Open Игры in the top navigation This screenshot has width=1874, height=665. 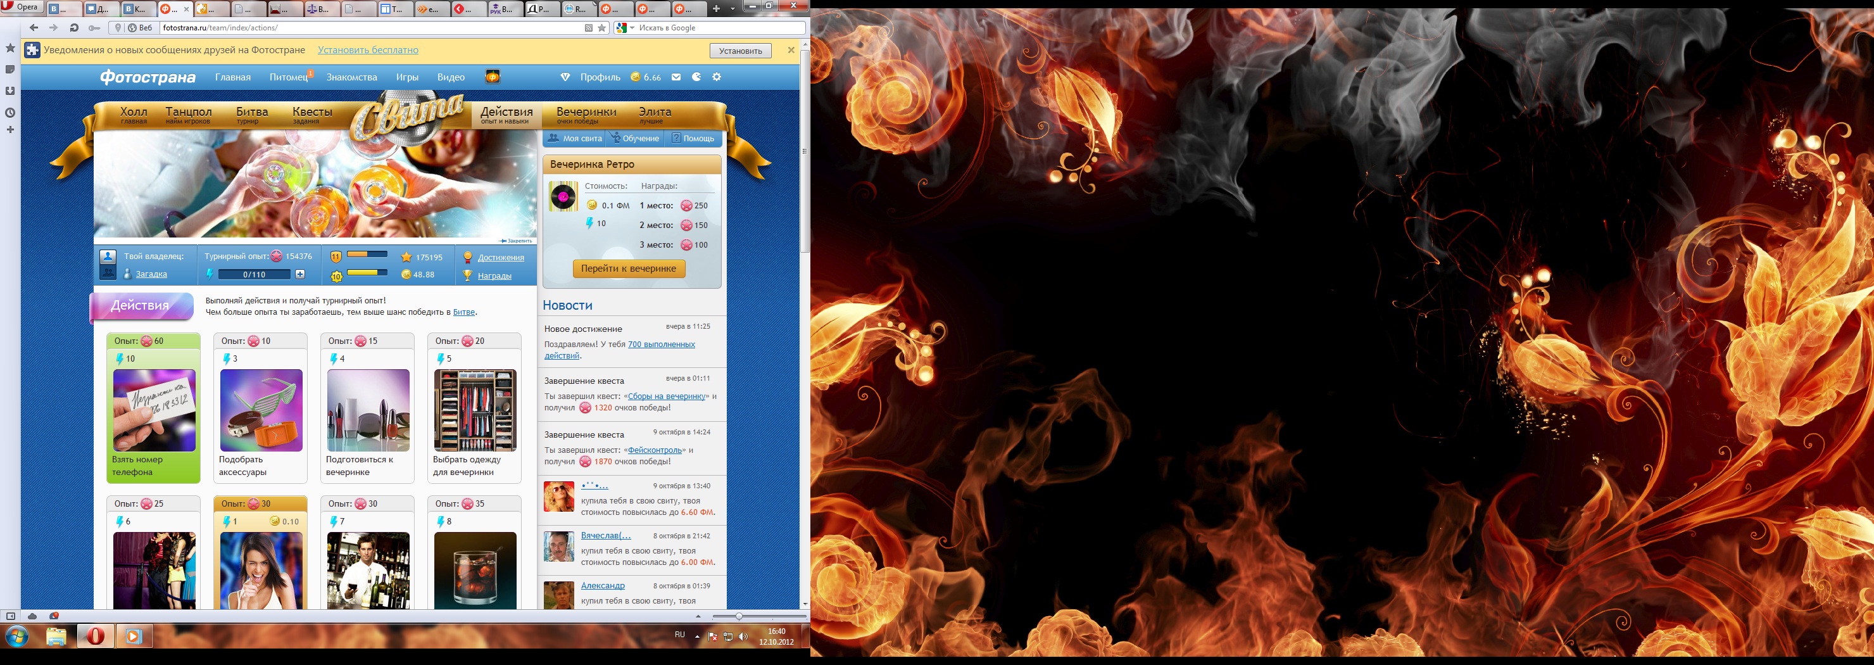(x=407, y=77)
